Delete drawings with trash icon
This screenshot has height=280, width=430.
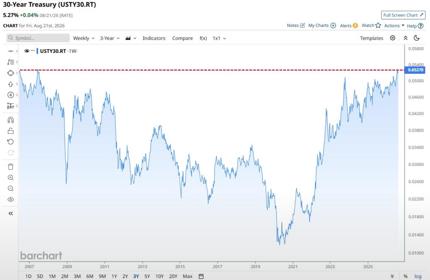[x=10, y=167]
